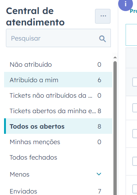
Task: Click the sidebar vertical scrollbar thumb
Action: pos(115,128)
